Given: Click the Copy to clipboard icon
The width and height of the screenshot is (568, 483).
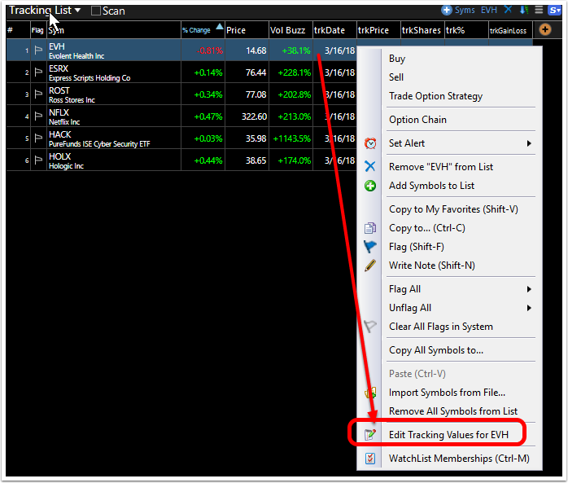Looking at the screenshot, I should pos(370,228).
